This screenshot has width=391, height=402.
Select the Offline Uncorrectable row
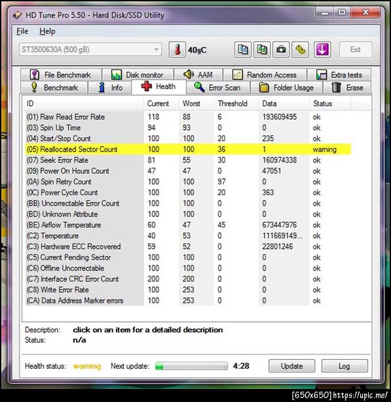(x=188, y=268)
